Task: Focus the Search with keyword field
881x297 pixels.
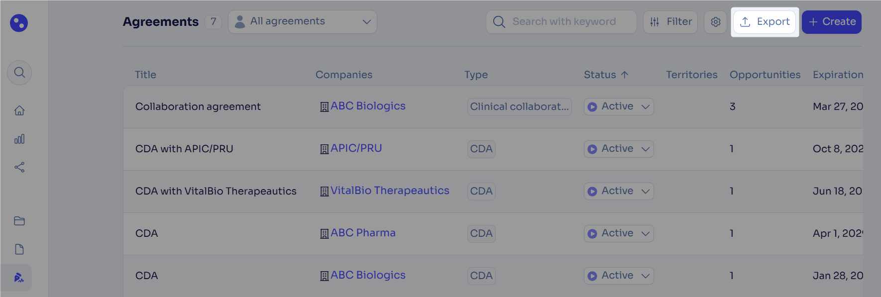Action: tap(561, 22)
